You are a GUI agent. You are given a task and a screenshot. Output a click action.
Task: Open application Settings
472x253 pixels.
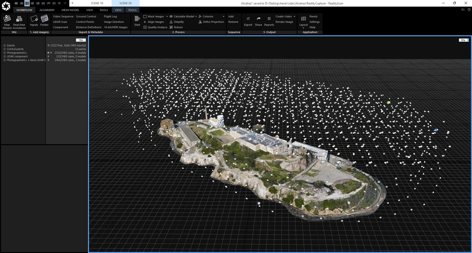tap(315, 22)
